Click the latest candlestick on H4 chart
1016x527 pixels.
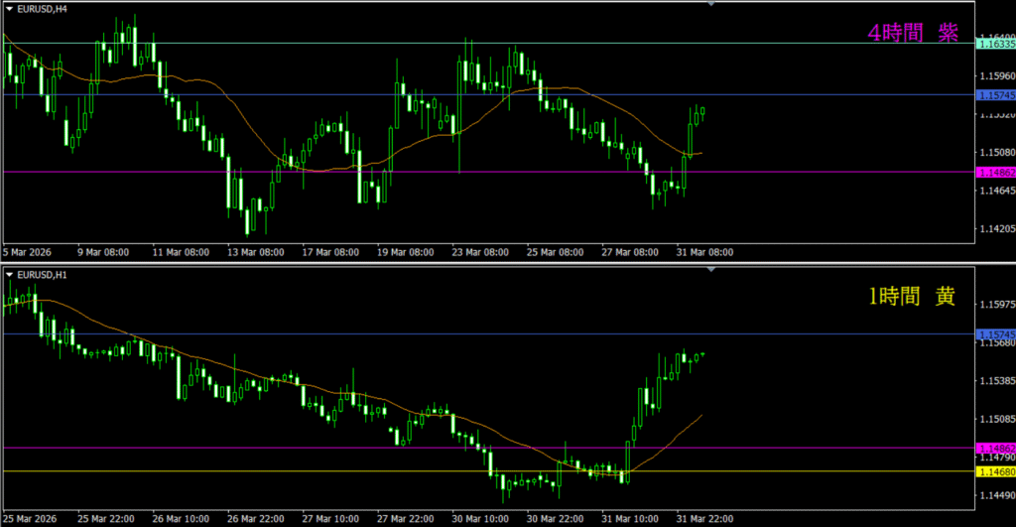(x=701, y=114)
